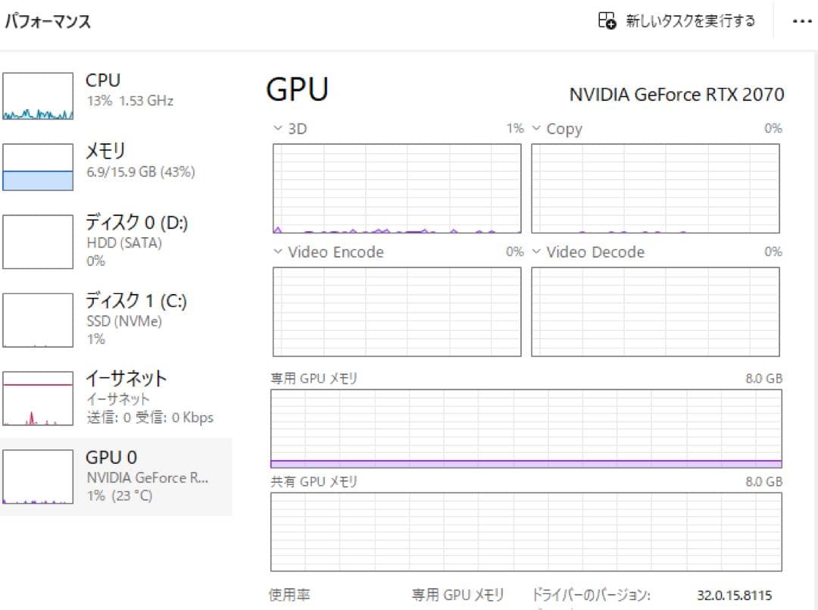Select the CPU entry in sidebar
The image size is (818, 610).
point(103,80)
